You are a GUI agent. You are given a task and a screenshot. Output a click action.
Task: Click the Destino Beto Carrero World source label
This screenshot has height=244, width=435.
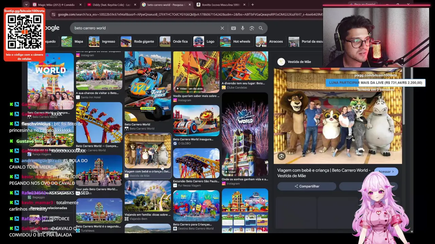tap(196, 229)
